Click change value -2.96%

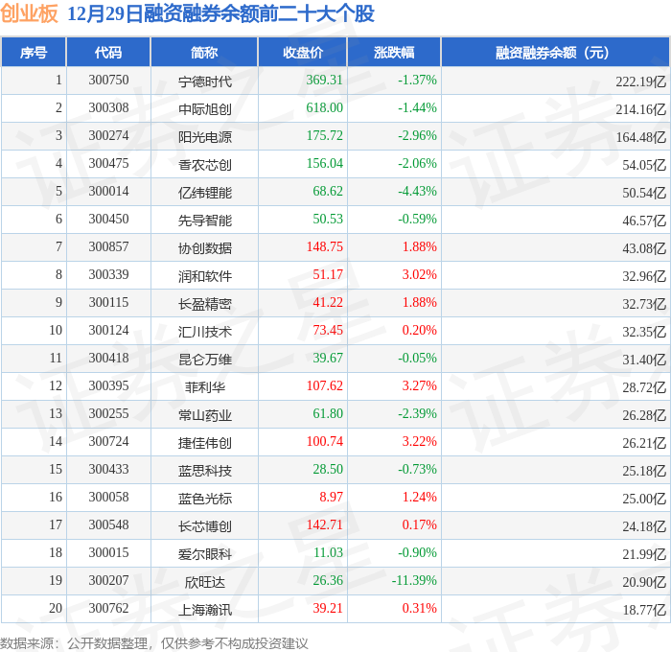(417, 136)
